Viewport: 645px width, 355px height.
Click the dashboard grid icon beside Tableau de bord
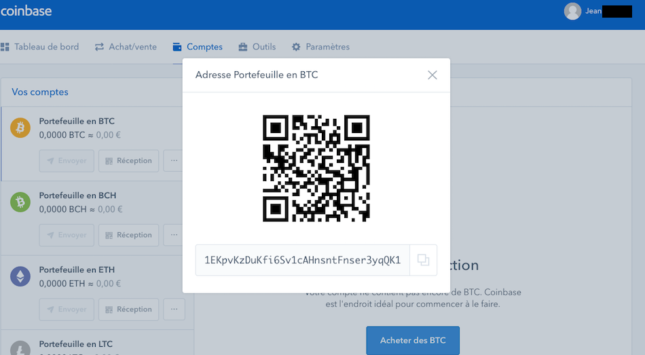point(5,47)
